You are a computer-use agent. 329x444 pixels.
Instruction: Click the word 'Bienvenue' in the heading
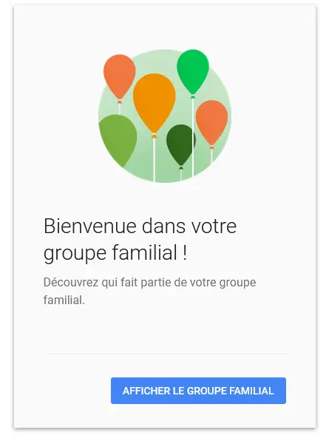(90, 226)
